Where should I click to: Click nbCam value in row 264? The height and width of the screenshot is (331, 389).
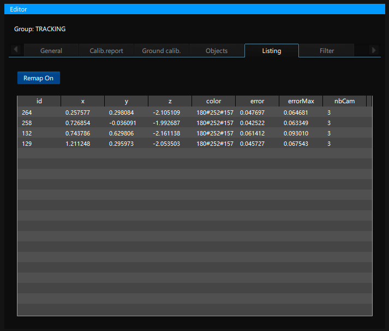[x=329, y=113]
